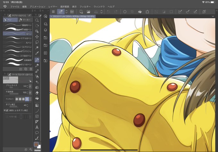Toggle the touch gesture mode button
Image resolution: width=218 pixels, height=152 pixels.
[61, 12]
